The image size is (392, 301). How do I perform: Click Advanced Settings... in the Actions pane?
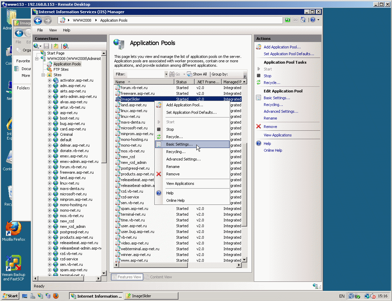[281, 111]
